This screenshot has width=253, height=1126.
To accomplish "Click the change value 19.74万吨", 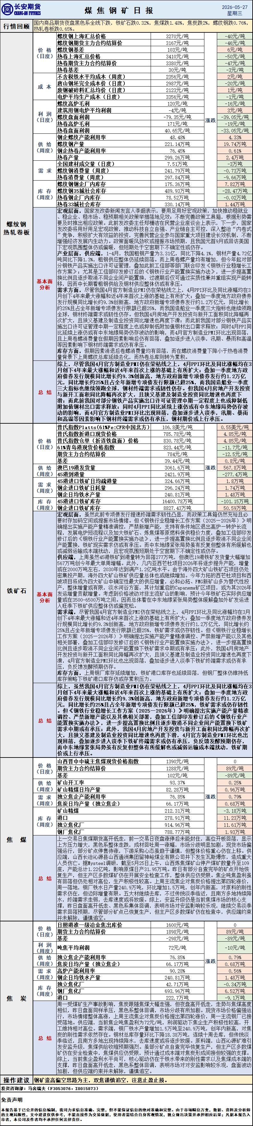I will 235,144.
